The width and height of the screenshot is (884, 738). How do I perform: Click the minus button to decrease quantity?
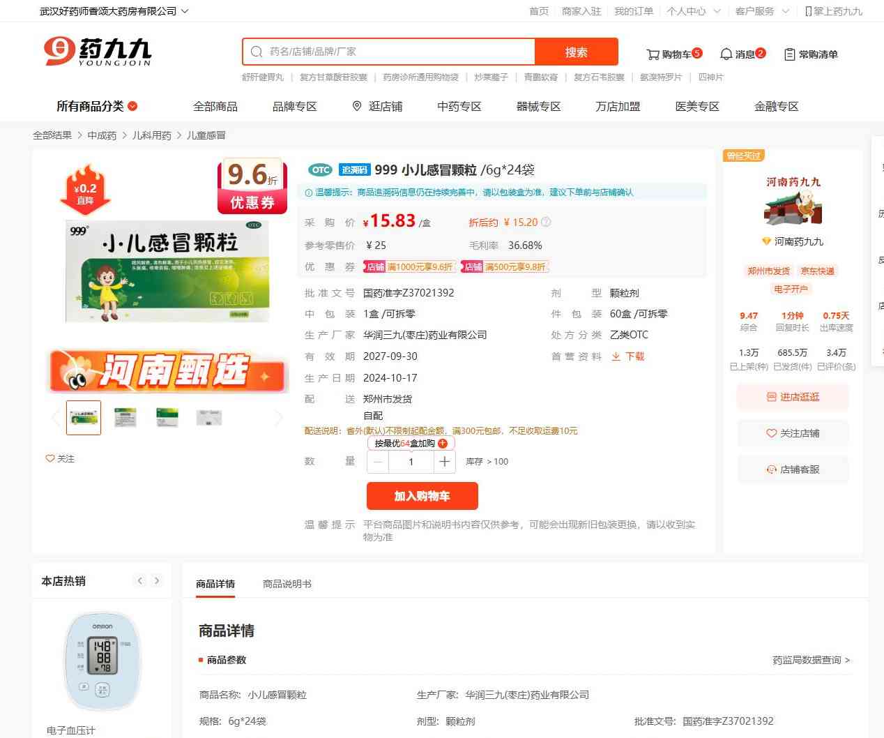pos(378,462)
